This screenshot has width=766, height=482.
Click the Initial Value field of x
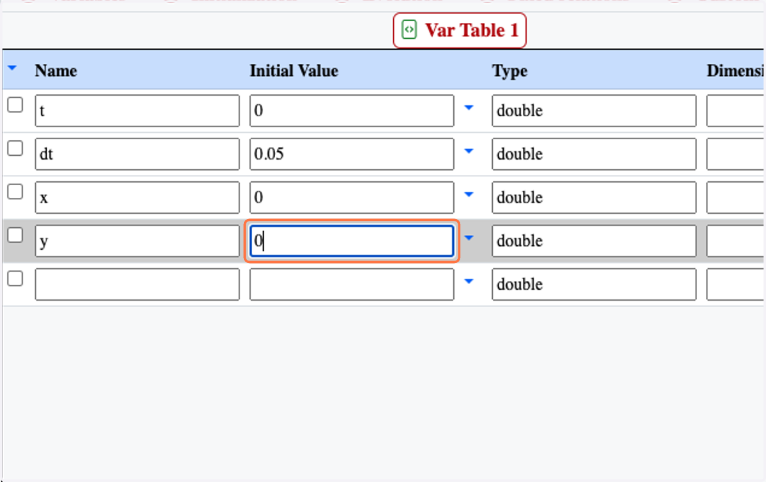(x=352, y=198)
